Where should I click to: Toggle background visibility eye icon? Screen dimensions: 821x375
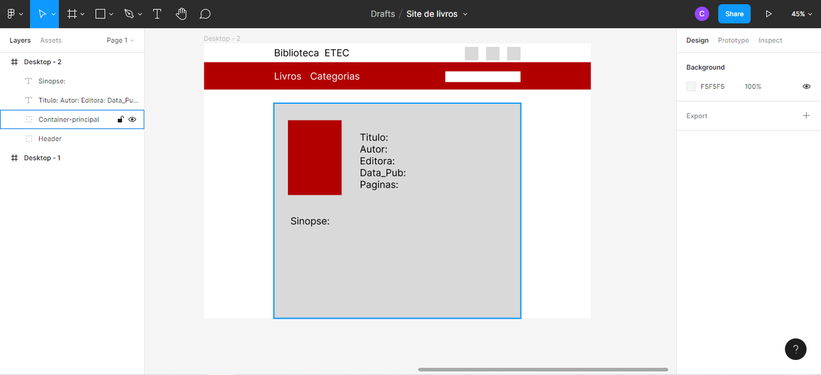[x=806, y=87]
